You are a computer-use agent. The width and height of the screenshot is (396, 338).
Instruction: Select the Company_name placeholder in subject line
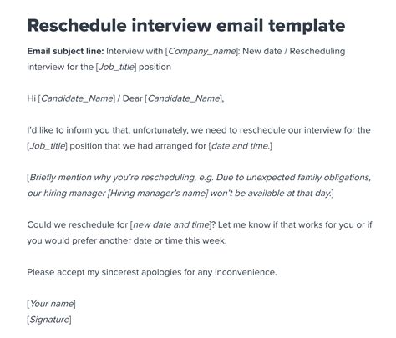[202, 52]
